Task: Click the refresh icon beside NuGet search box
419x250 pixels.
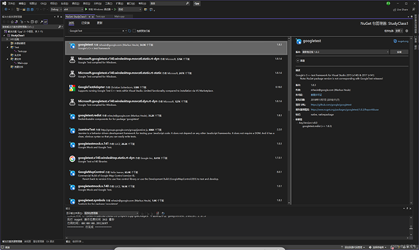Action: 130,31
